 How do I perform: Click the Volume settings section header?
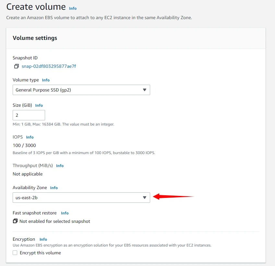[x=35, y=38]
